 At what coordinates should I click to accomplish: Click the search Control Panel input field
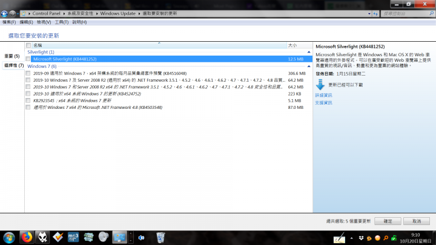[x=405, y=13]
